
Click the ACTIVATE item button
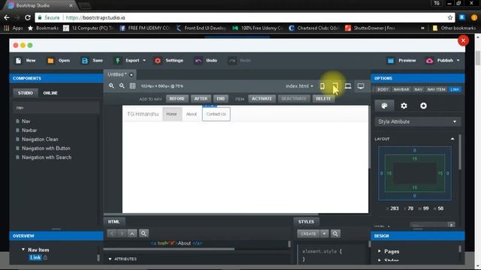pos(262,98)
